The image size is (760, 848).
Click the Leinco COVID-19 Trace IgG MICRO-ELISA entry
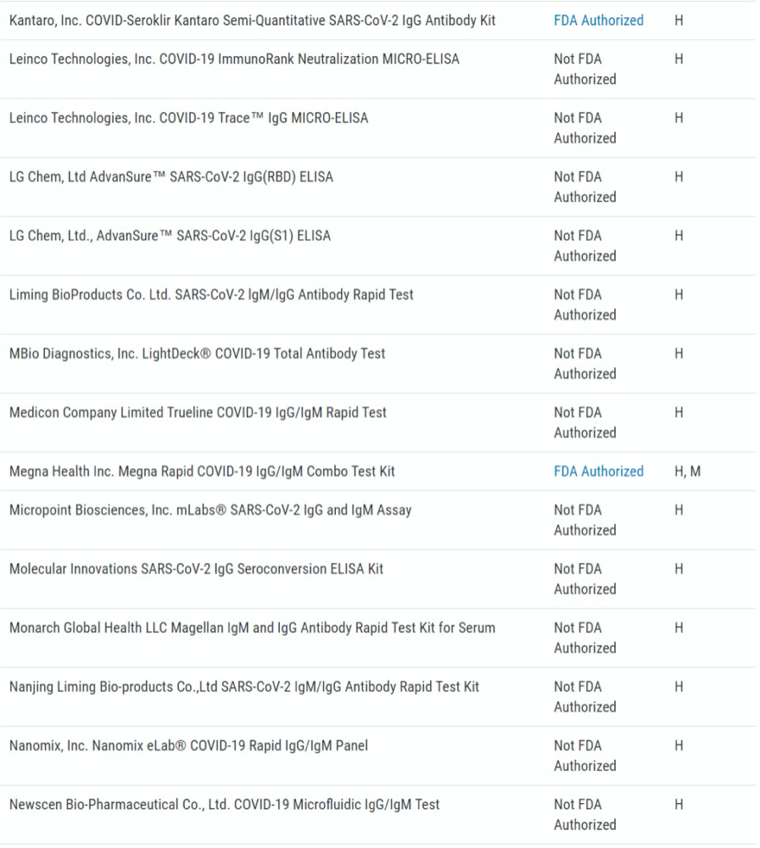[x=188, y=119]
